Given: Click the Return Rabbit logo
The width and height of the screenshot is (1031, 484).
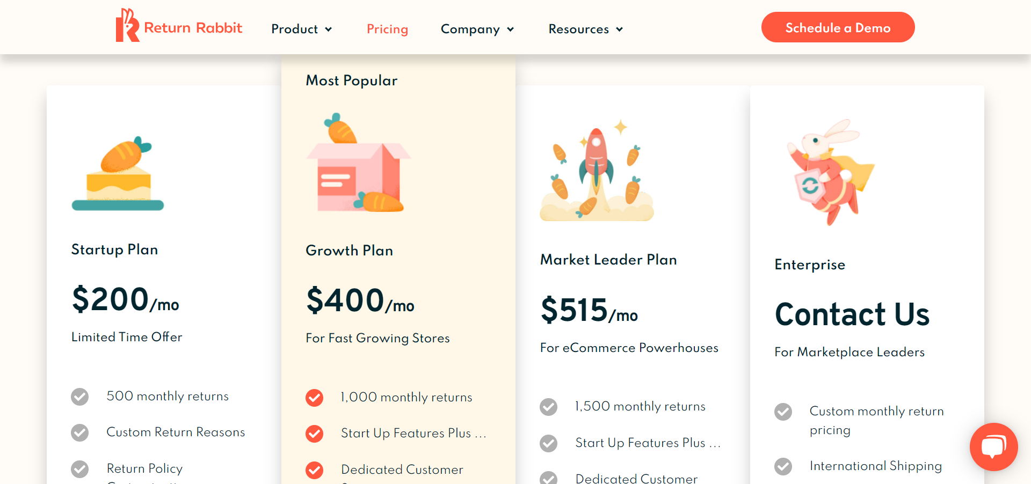Looking at the screenshot, I should [179, 26].
